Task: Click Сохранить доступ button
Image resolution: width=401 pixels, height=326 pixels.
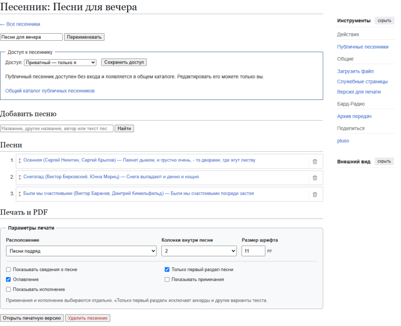Action: pyautogui.click(x=124, y=62)
